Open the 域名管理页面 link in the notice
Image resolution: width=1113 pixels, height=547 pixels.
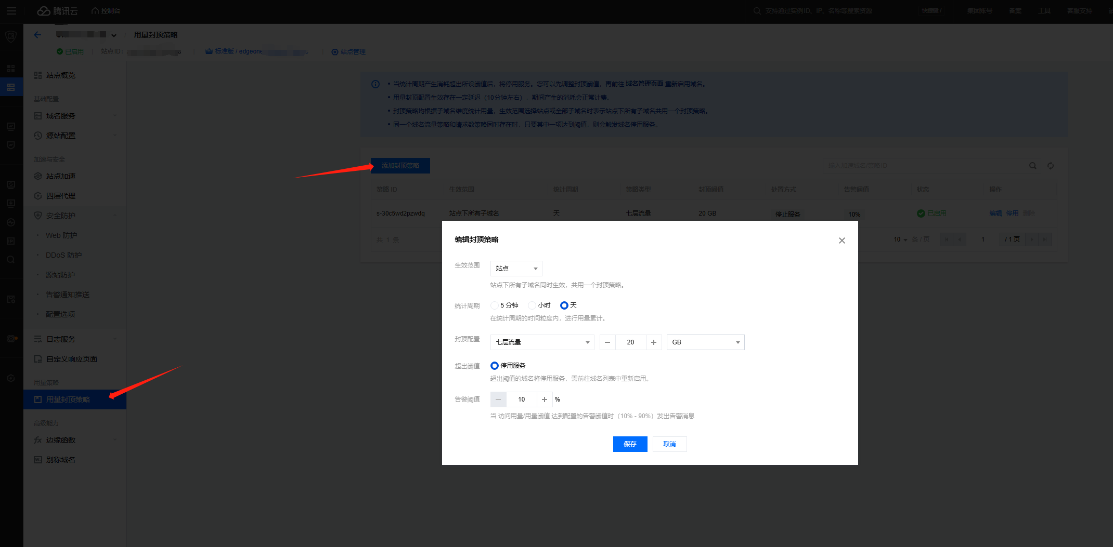point(644,84)
